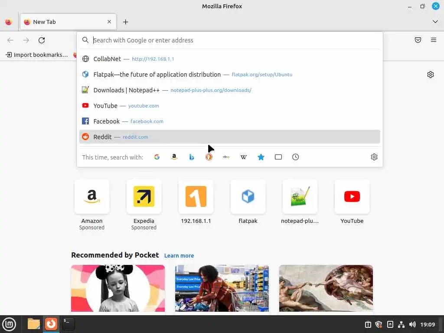The width and height of the screenshot is (444, 333).
Task: Click Import bookmarks toolbar button
Action: [37, 55]
